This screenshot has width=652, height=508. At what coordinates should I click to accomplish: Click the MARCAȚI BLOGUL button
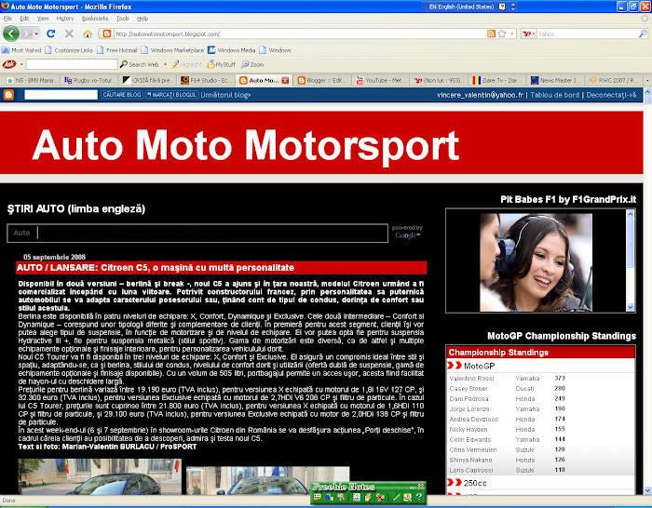click(x=171, y=95)
